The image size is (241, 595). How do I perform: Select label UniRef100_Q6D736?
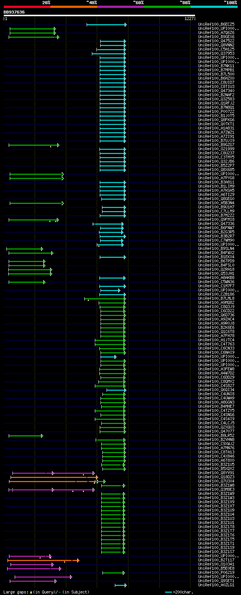point(216,315)
